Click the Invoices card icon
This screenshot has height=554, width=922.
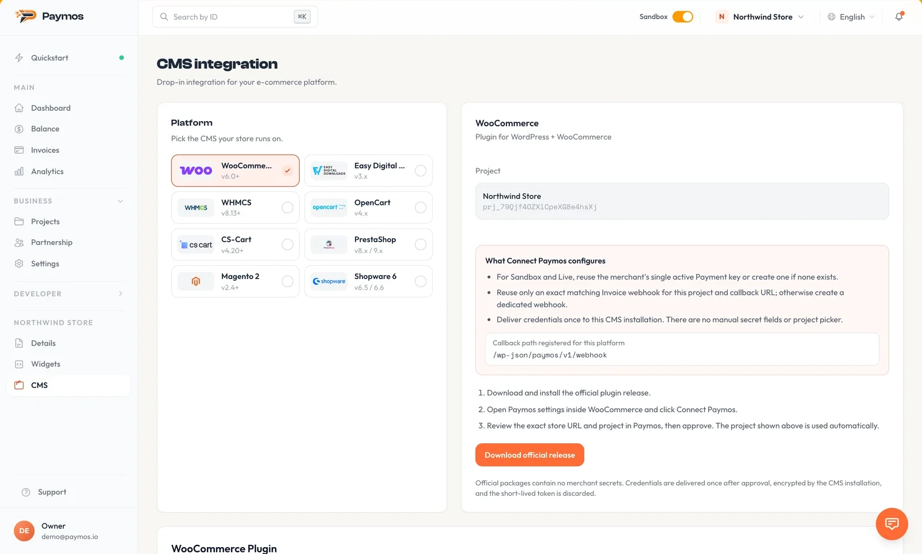19,150
